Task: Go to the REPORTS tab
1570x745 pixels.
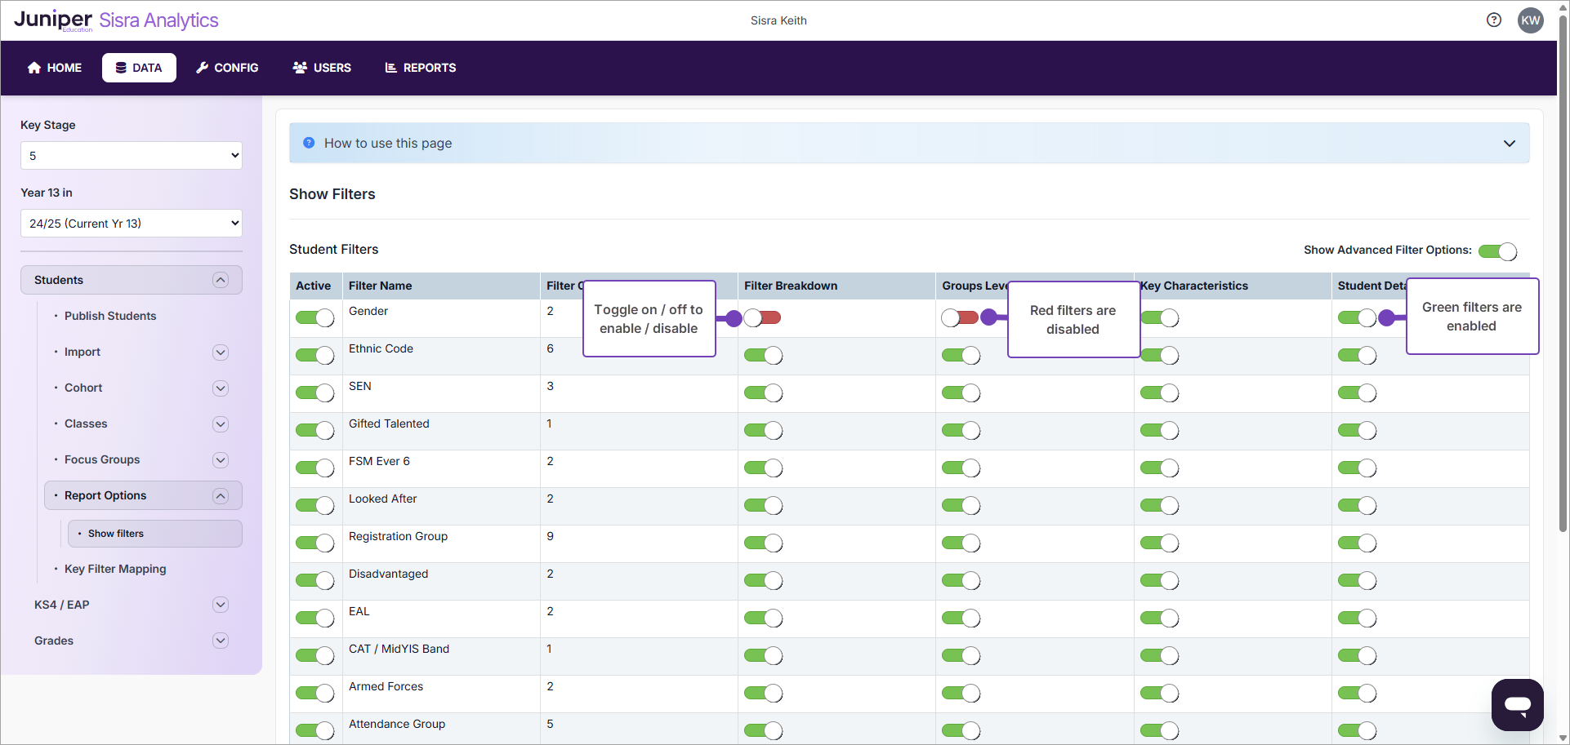Action: [x=421, y=68]
